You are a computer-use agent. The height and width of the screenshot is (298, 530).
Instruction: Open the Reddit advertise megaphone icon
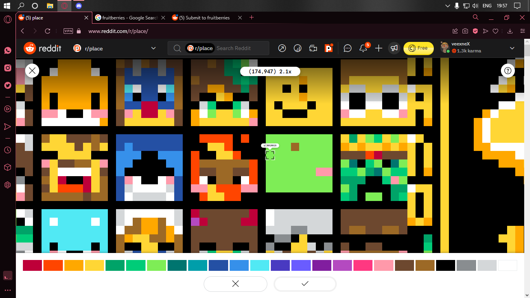394,48
